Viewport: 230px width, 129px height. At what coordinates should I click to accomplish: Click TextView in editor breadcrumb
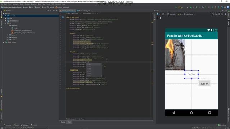pyautogui.click(x=82, y=119)
